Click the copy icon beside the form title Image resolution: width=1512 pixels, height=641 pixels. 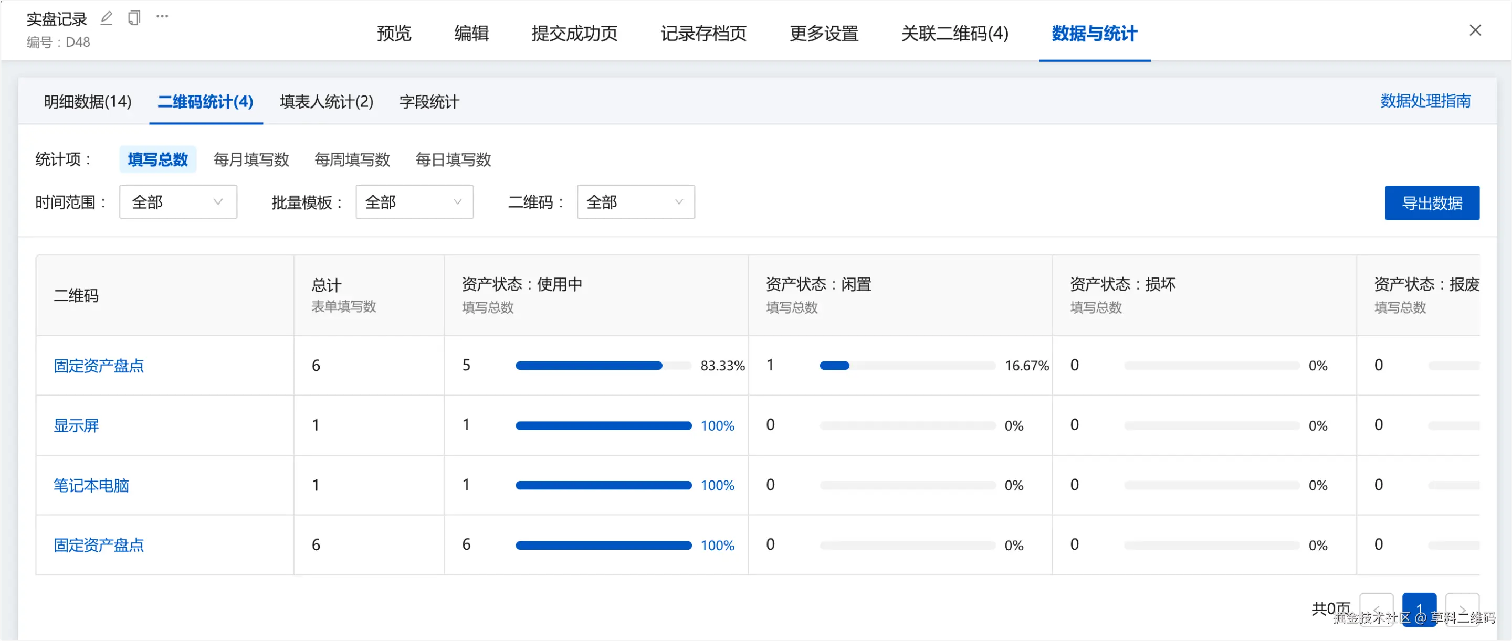[x=134, y=18]
